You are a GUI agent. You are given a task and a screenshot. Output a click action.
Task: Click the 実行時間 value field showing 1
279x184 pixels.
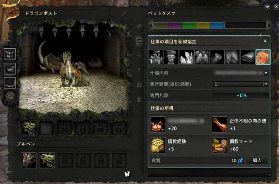(x=238, y=84)
